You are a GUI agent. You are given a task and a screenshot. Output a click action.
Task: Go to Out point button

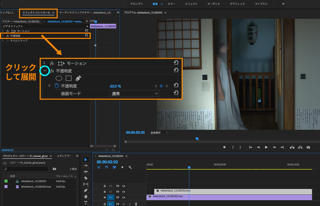[x=282, y=147]
